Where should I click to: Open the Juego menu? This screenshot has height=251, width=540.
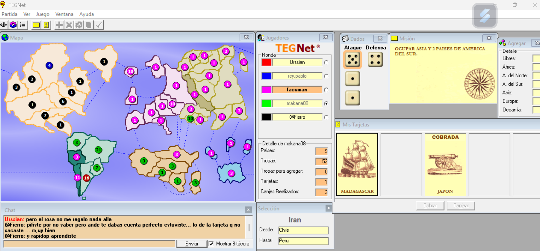click(x=43, y=14)
